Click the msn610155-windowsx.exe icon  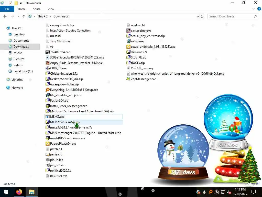coord(47,138)
